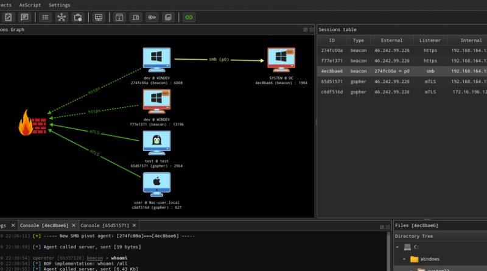
Task: Sort sessions by Listener column header
Action: click(x=430, y=40)
